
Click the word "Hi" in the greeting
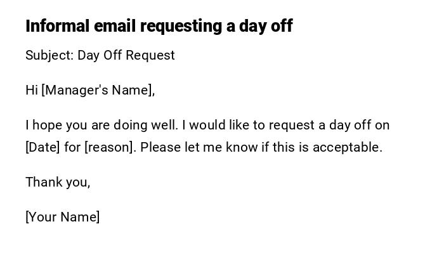tap(32, 90)
